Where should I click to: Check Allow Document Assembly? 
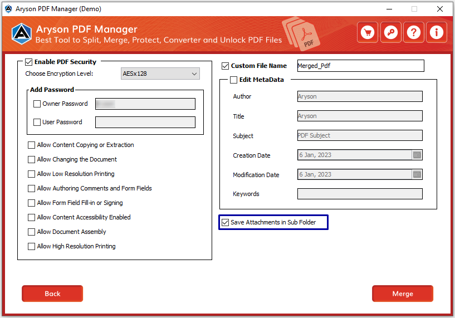[31, 232]
